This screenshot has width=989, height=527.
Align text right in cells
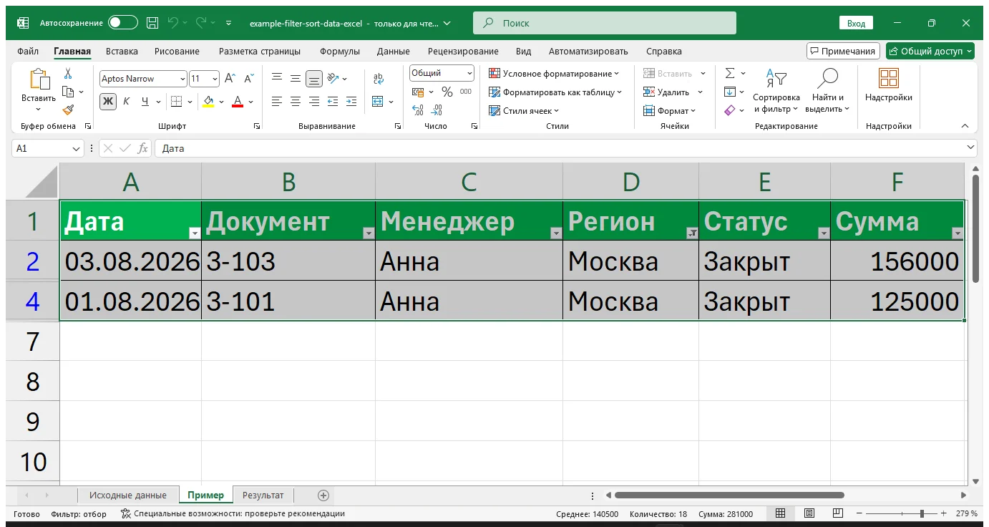point(314,102)
